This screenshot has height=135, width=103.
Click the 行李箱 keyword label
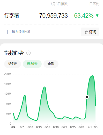[11, 16]
